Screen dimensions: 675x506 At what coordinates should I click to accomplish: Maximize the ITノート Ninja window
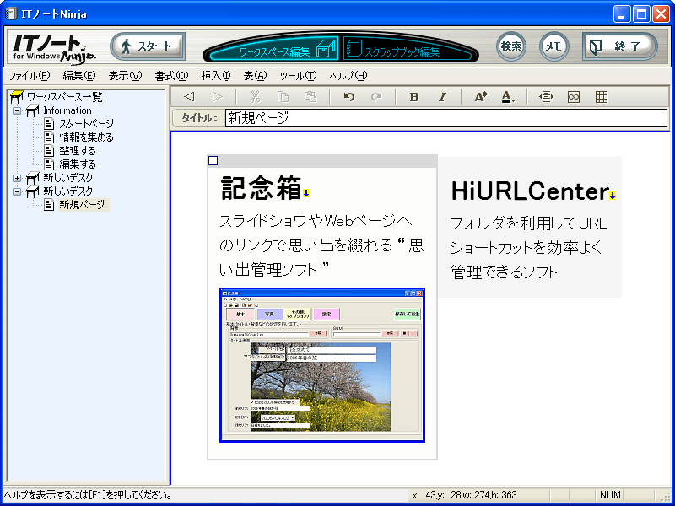(x=641, y=14)
